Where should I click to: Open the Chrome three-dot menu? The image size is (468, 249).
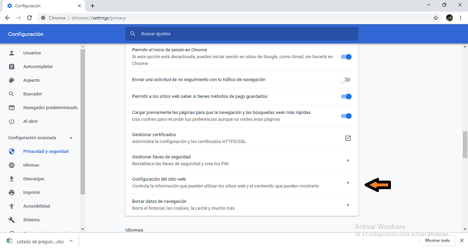click(461, 18)
